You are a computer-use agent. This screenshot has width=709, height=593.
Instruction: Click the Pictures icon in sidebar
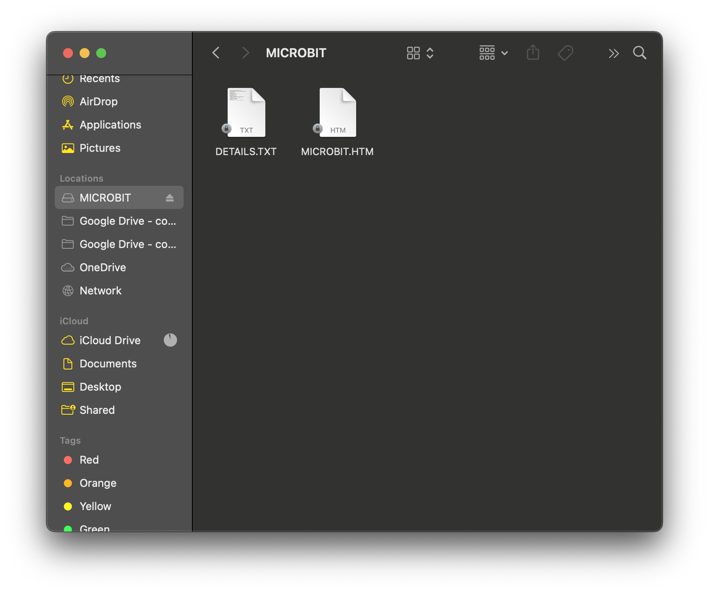[68, 148]
